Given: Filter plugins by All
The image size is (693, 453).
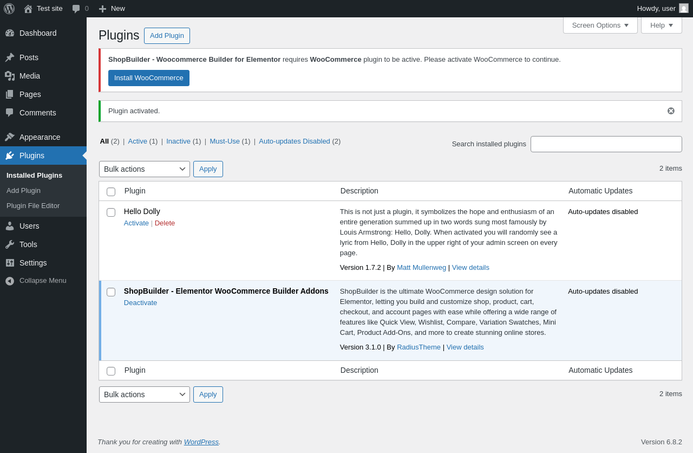Looking at the screenshot, I should coord(104,141).
